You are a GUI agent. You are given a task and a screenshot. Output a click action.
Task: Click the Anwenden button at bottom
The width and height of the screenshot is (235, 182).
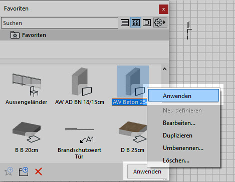click(147, 171)
